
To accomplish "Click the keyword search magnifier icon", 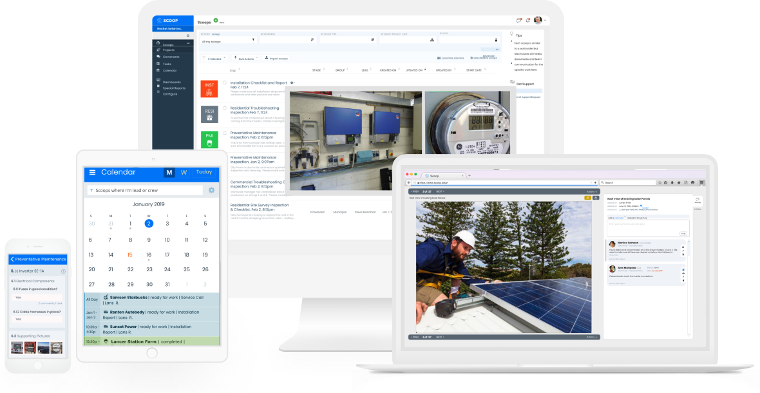I will (x=312, y=40).
